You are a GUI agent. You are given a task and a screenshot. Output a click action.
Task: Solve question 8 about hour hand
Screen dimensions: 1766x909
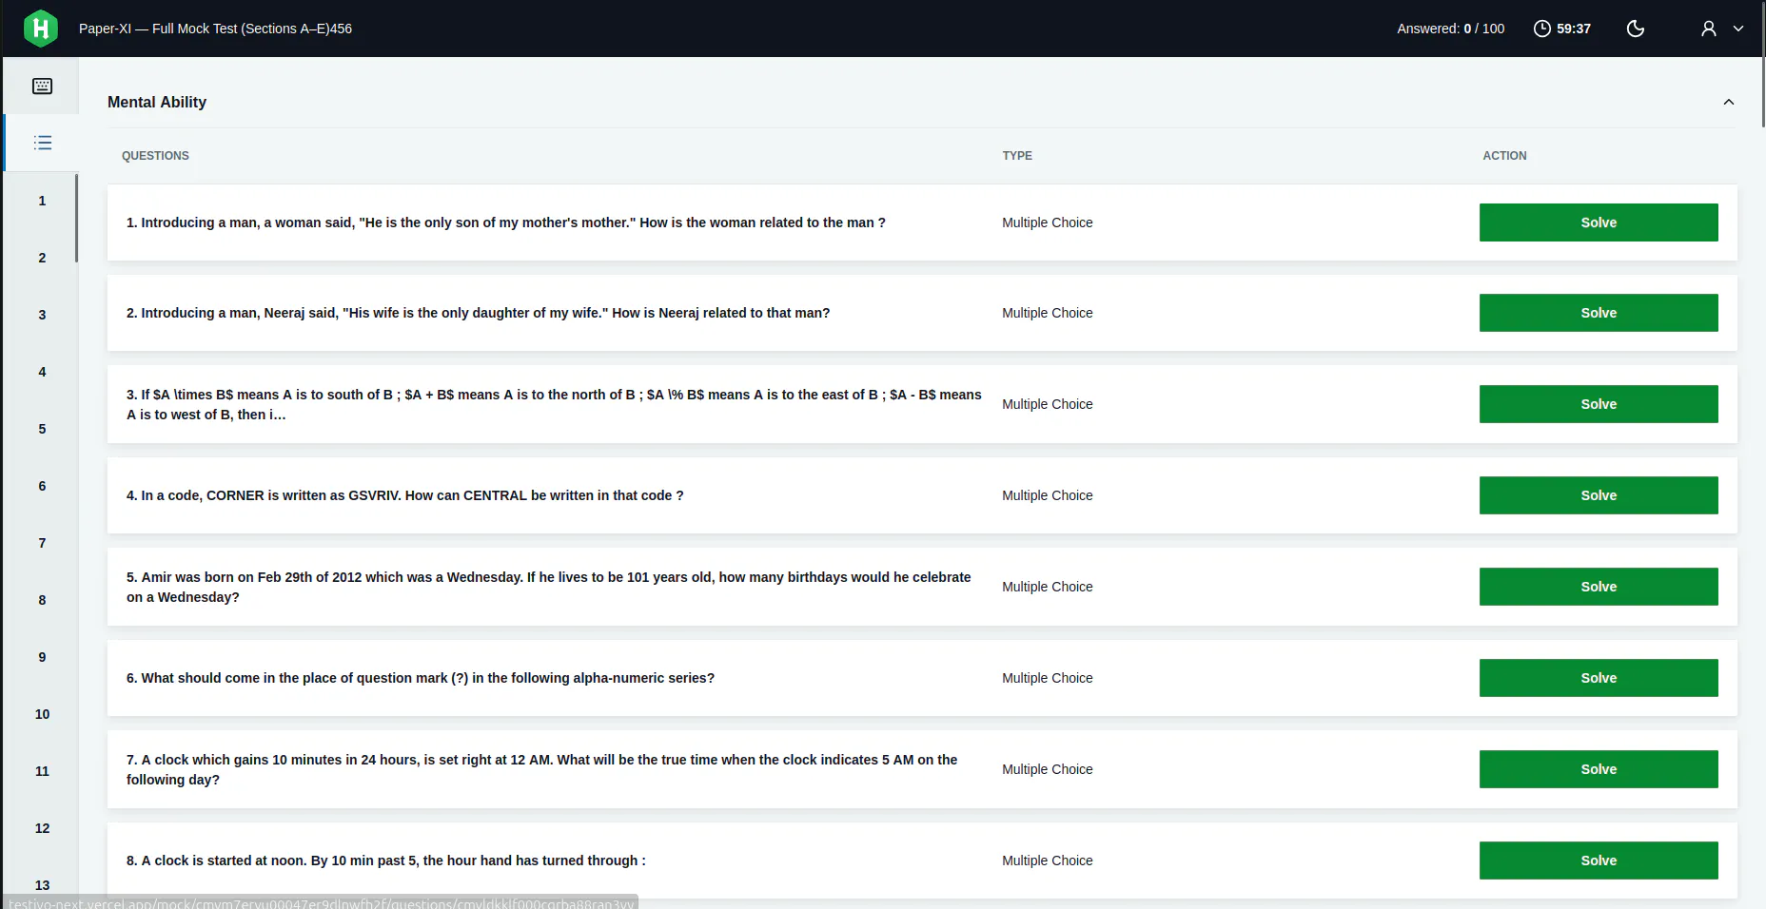[1599, 861]
